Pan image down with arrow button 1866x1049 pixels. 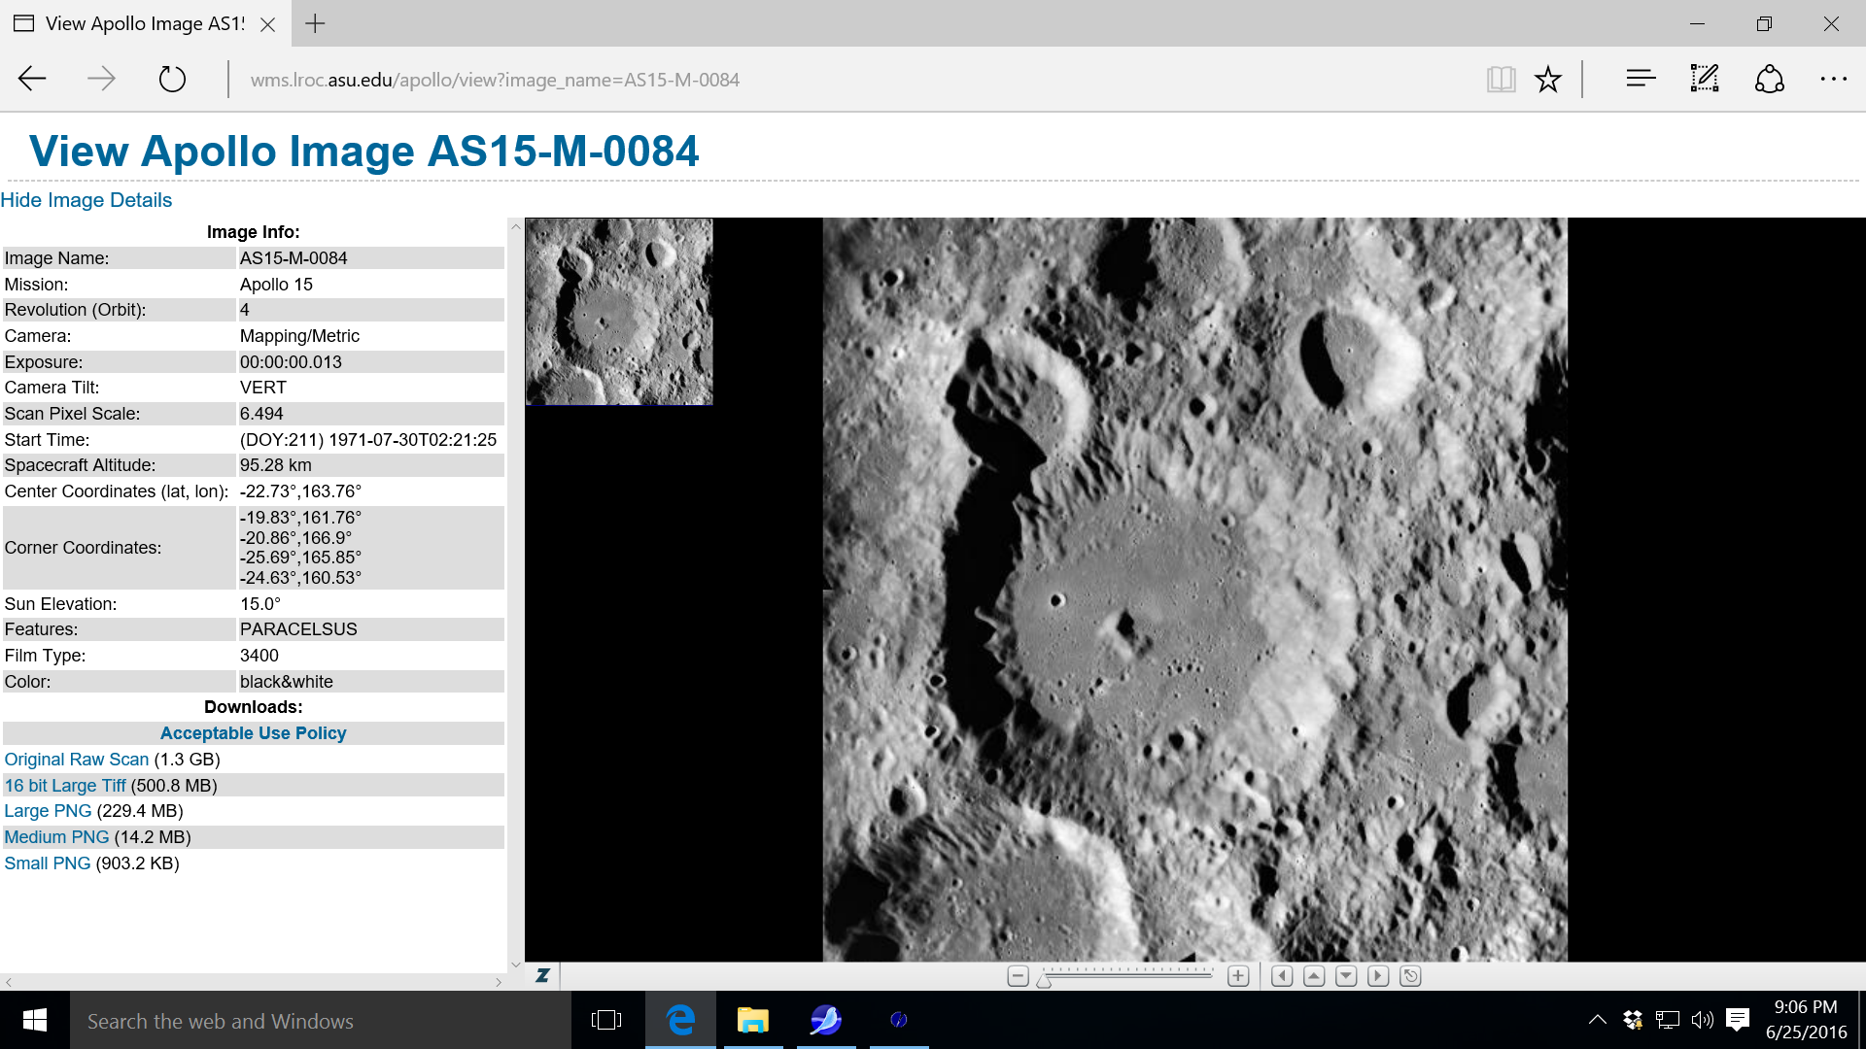[x=1346, y=976]
